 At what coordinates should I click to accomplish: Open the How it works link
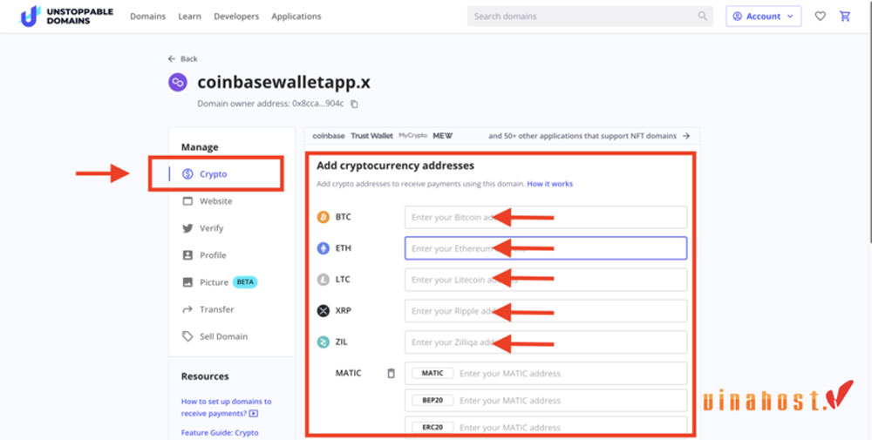click(x=550, y=184)
